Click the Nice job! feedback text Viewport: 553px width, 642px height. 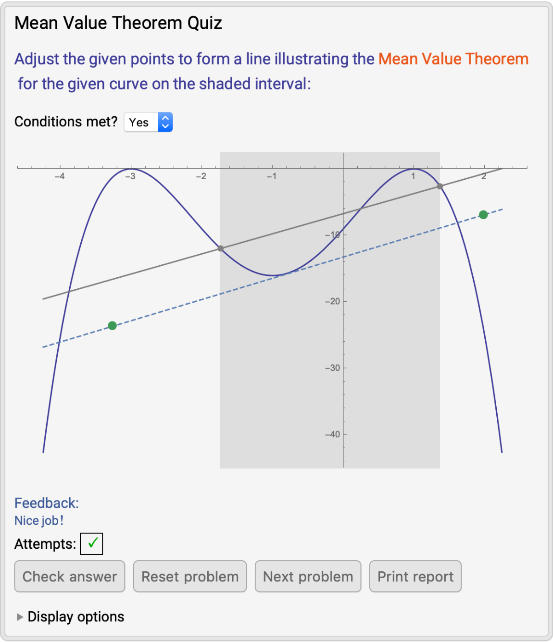tap(39, 520)
